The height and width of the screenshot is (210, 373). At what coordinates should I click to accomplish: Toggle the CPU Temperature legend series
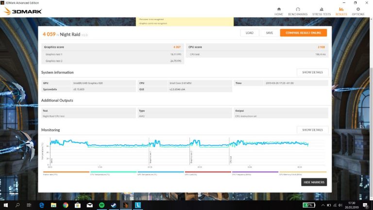click(x=113, y=173)
